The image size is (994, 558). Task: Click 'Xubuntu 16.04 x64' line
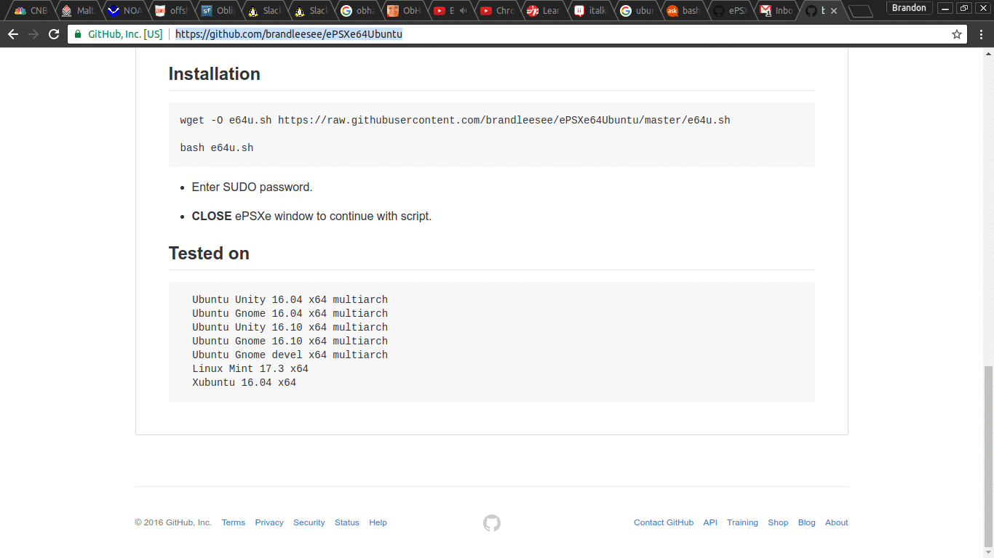tap(244, 382)
